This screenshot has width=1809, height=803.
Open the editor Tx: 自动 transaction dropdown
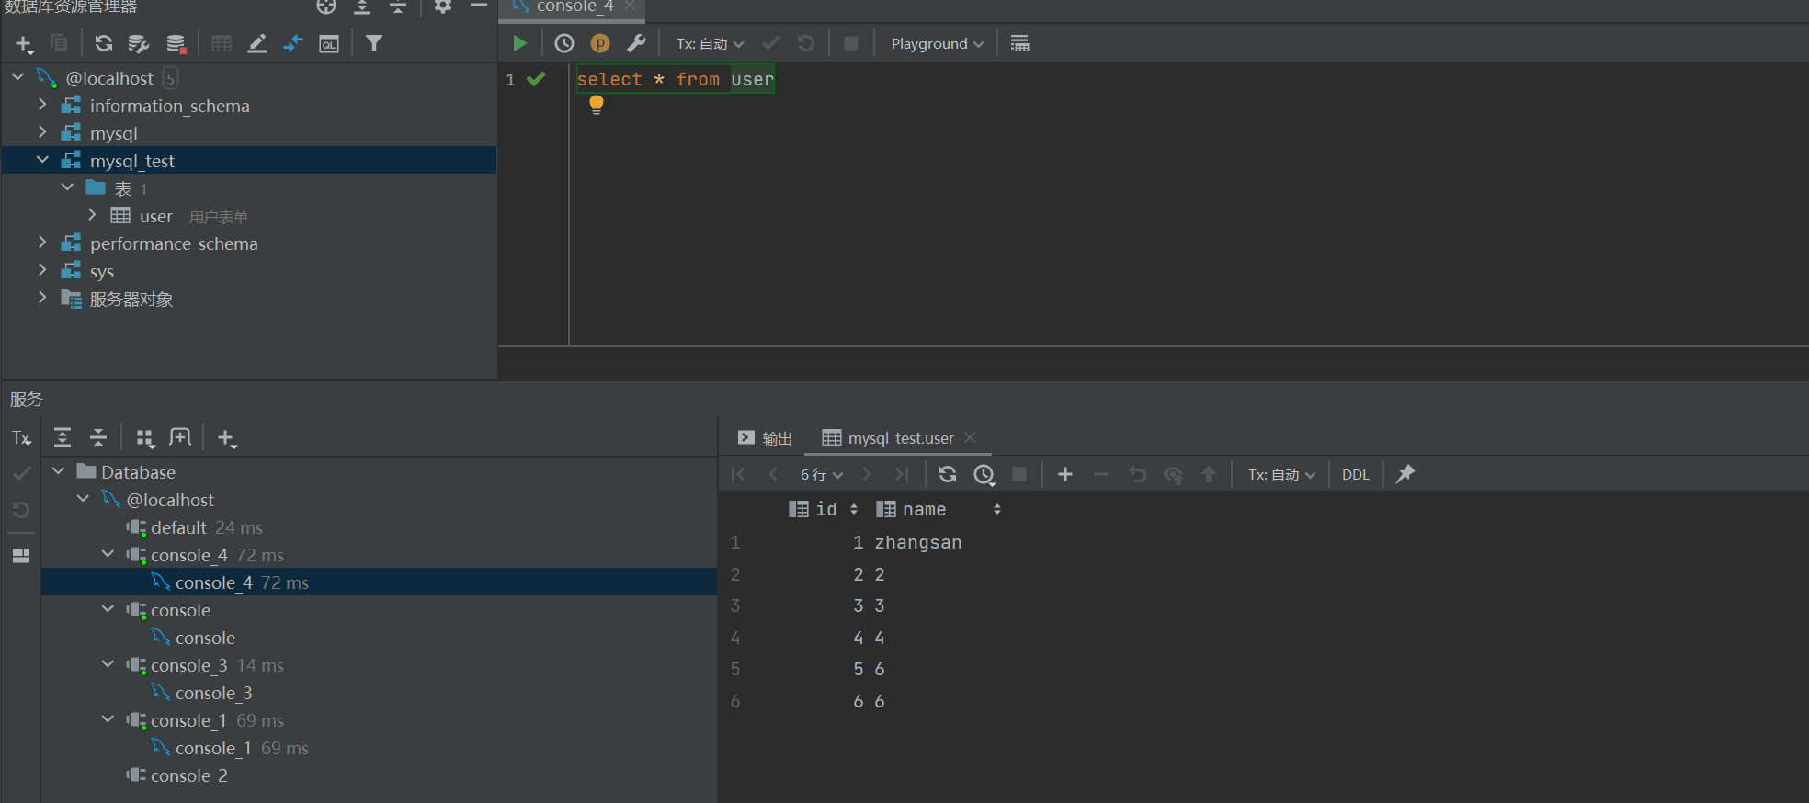coord(710,44)
